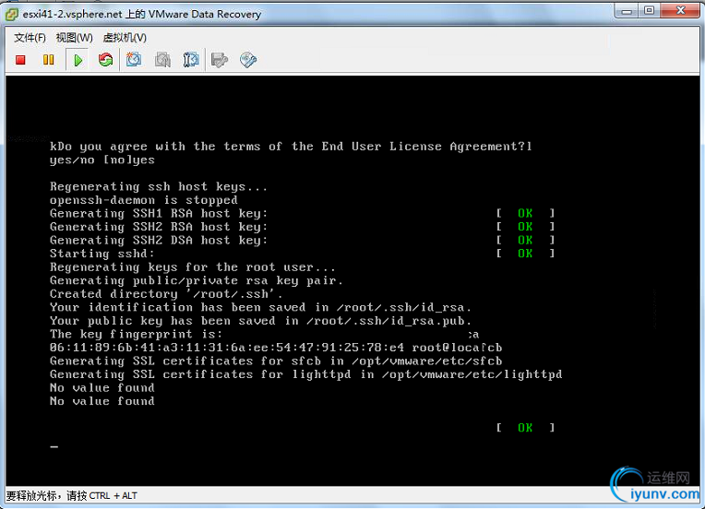The width and height of the screenshot is (705, 509).
Task: Click 'openssh-daemon is stopped' text
Action: [x=143, y=200]
